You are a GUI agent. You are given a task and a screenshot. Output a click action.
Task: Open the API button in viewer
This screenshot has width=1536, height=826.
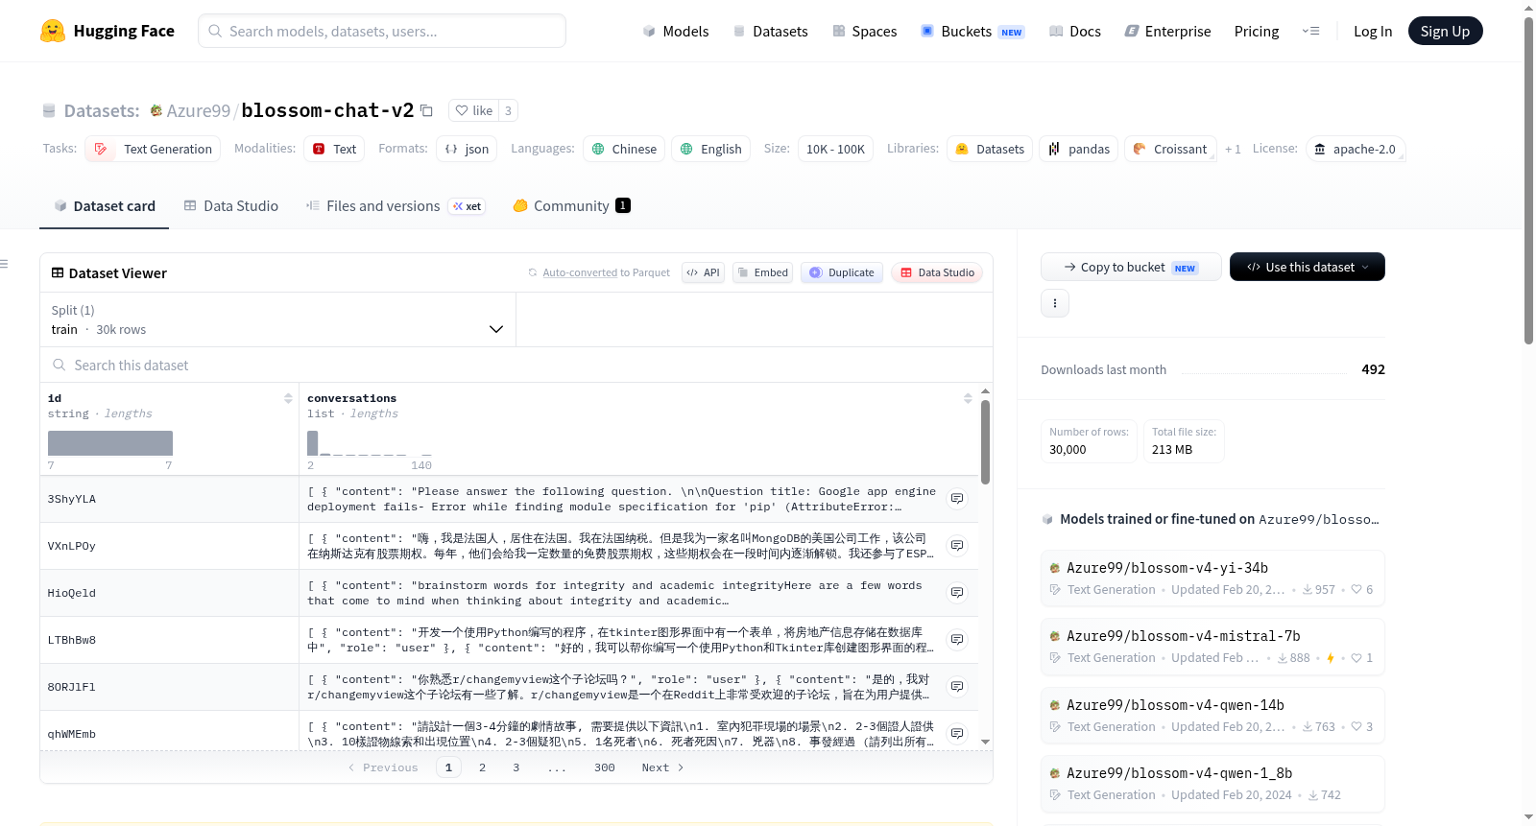[703, 272]
